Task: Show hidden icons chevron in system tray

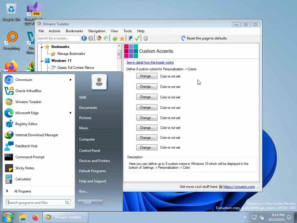Action: click(x=245, y=217)
